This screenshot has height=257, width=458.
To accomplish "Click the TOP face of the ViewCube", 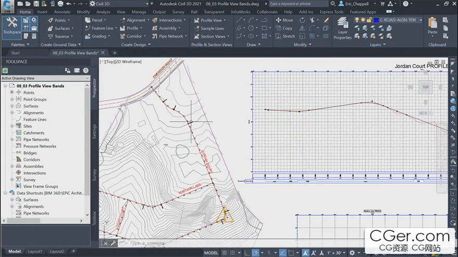I will pos(425,87).
